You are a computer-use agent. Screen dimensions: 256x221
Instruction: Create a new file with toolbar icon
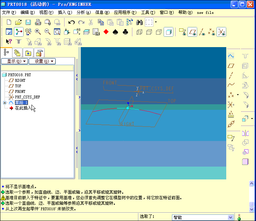(9, 22)
